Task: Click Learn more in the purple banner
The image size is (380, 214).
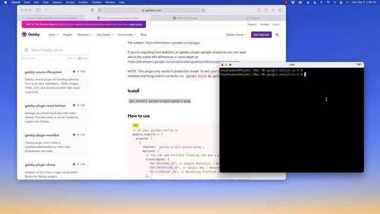Action: pos(135,24)
